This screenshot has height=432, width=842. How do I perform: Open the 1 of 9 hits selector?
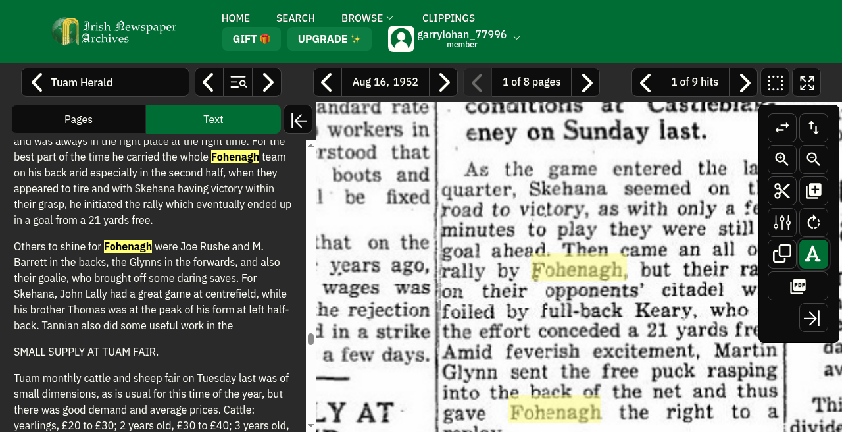coord(695,82)
